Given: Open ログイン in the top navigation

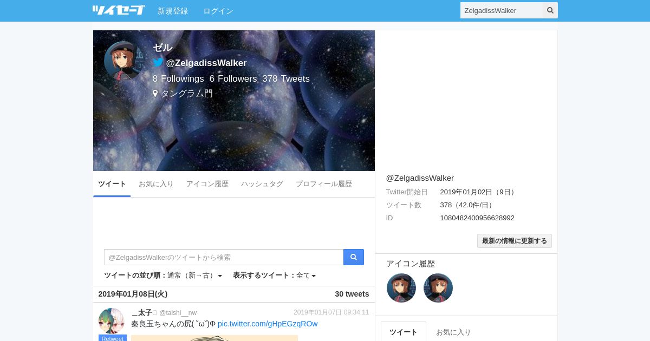Looking at the screenshot, I should (x=218, y=11).
